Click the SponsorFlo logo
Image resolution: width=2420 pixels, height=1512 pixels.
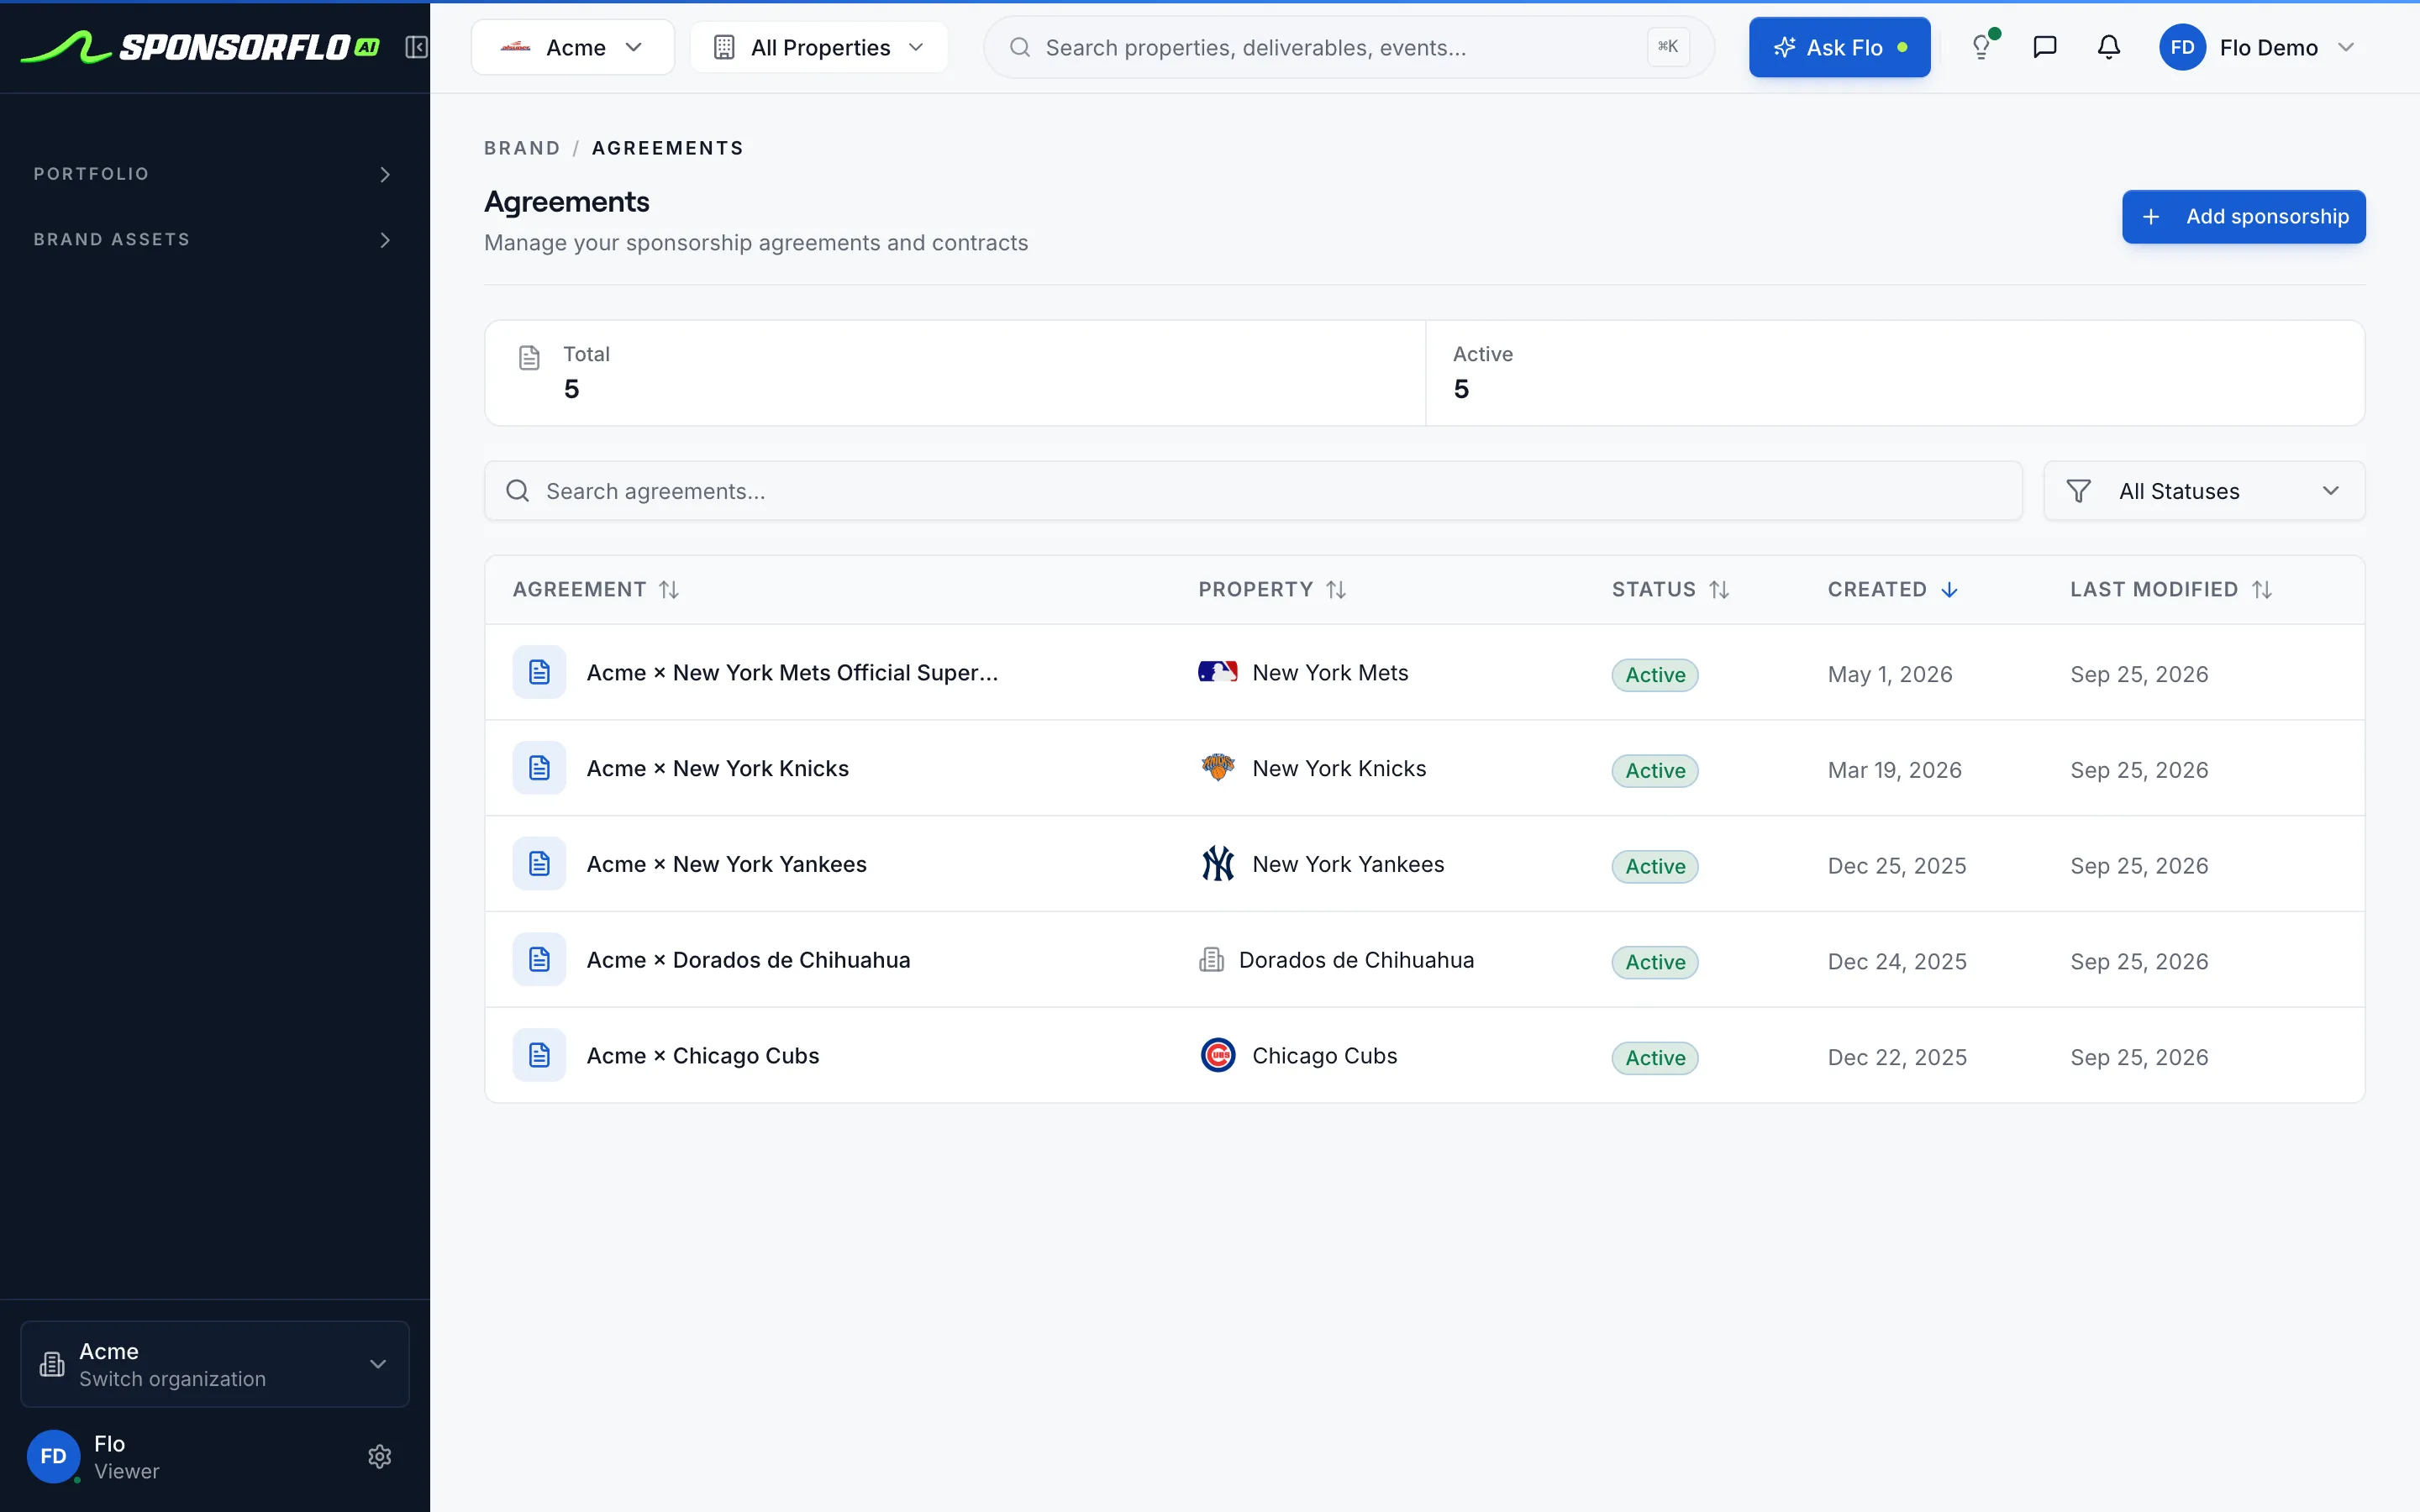point(200,47)
